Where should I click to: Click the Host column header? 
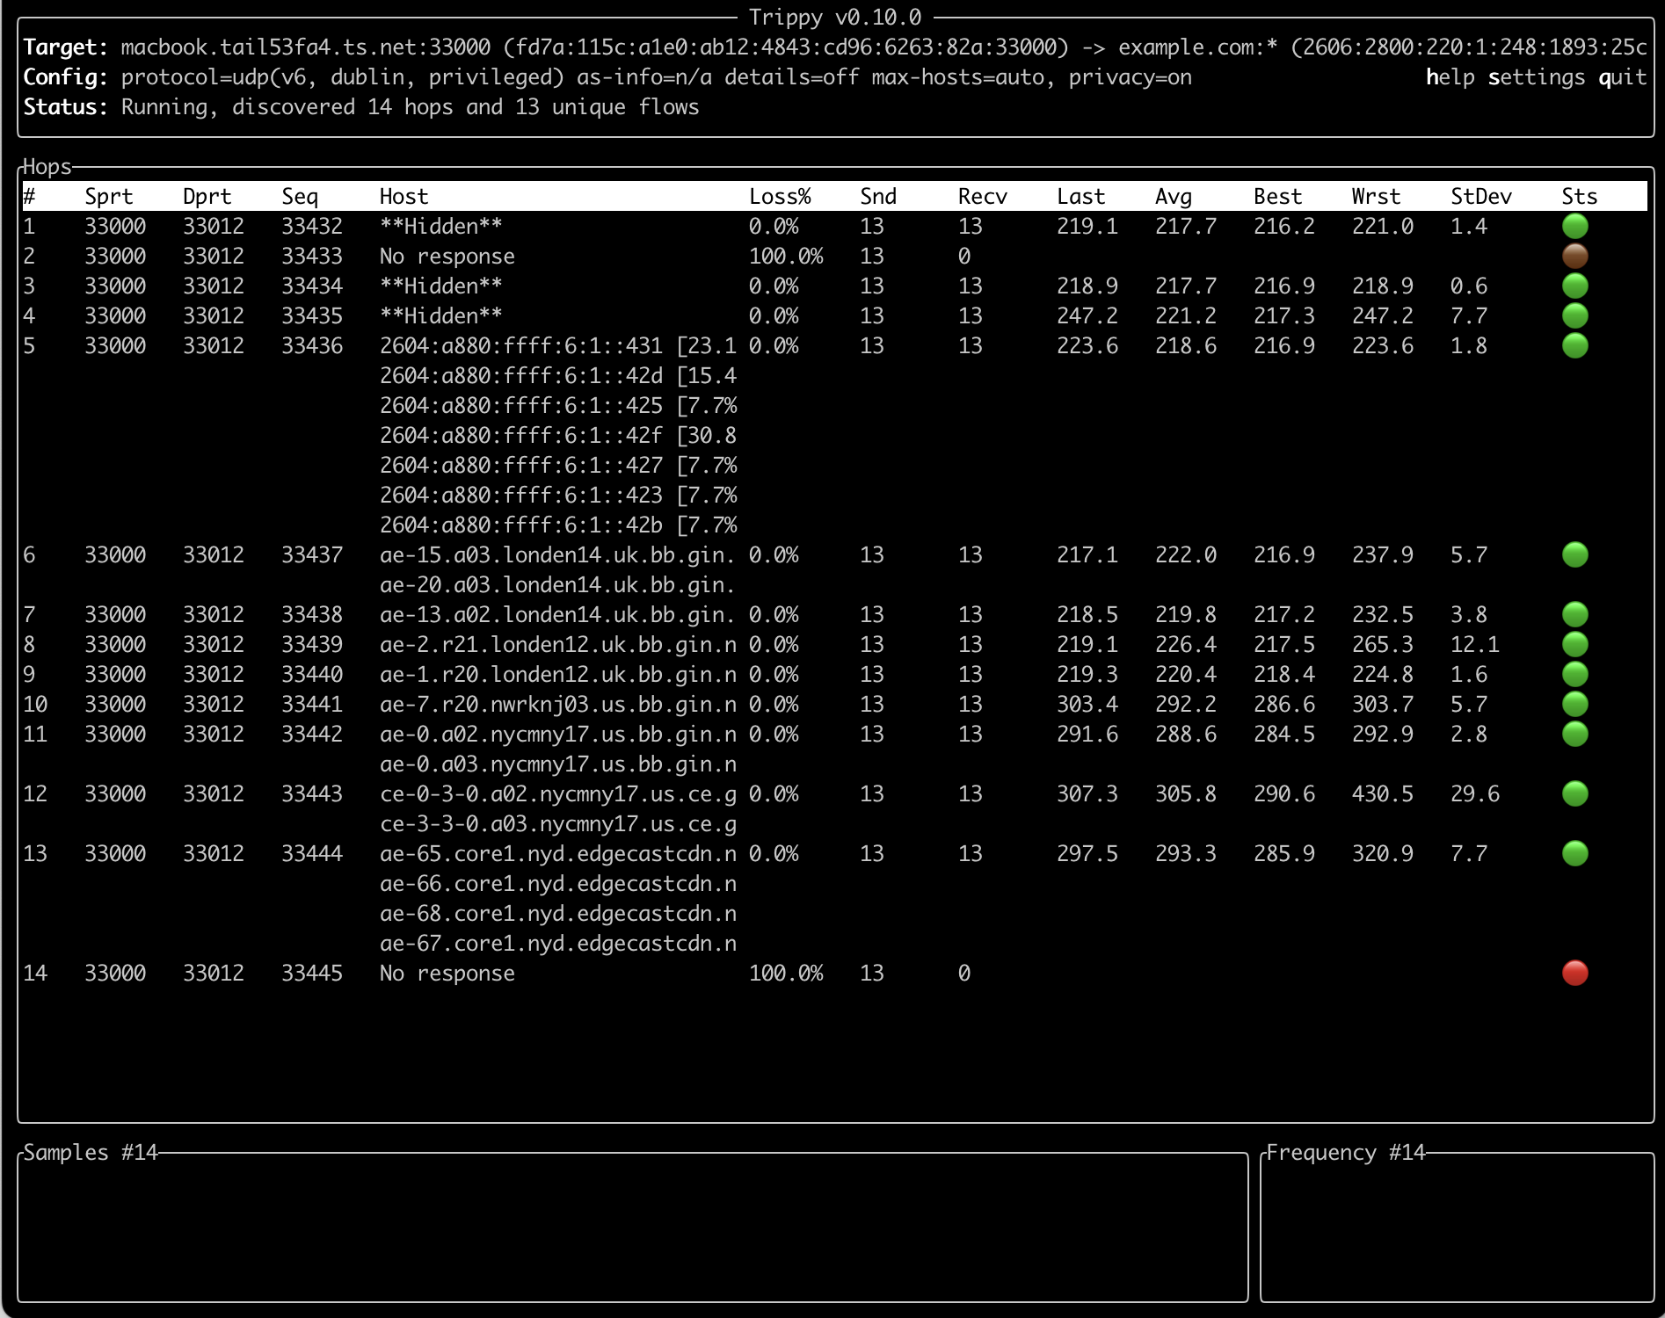coord(404,197)
